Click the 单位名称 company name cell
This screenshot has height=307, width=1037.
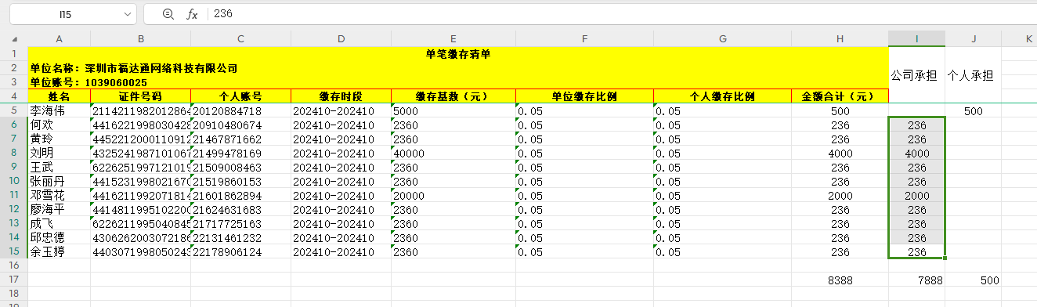coord(458,68)
